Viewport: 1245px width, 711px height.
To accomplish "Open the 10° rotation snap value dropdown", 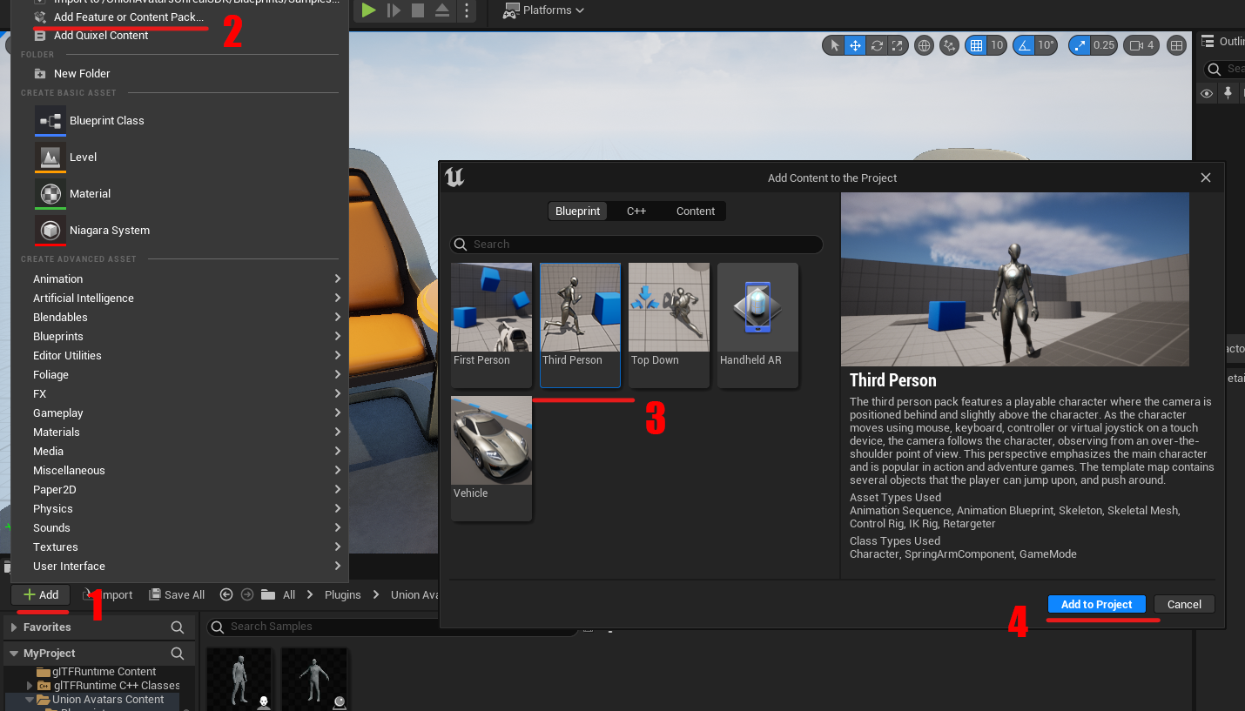I will pos(1046,45).
